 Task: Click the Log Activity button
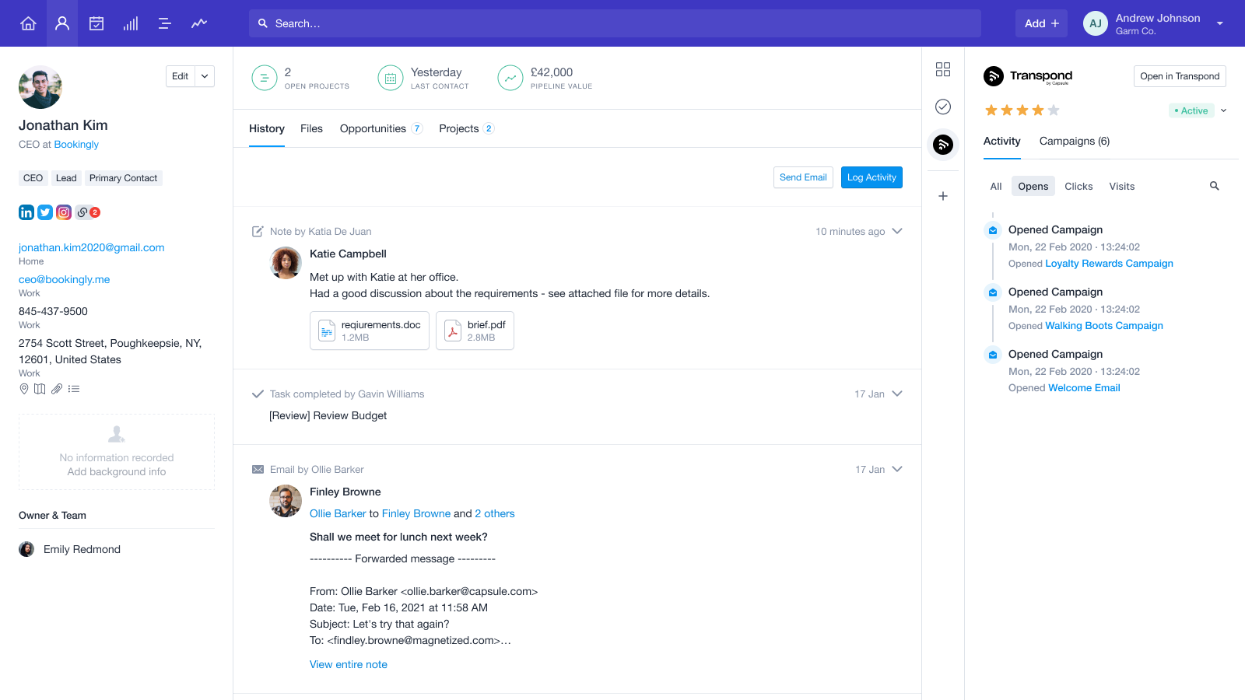pos(871,177)
